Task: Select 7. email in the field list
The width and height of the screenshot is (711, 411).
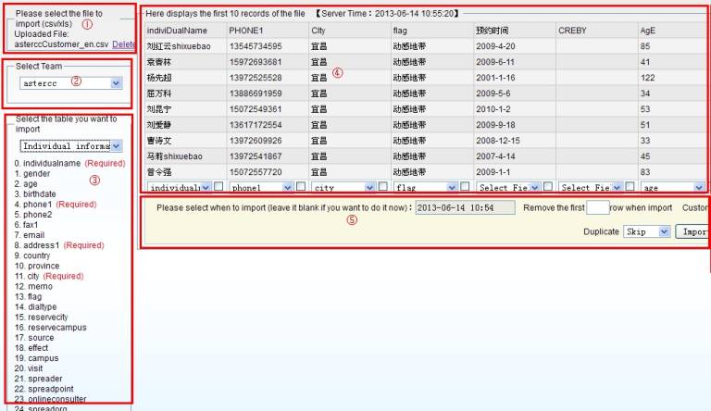Action: click(x=29, y=235)
